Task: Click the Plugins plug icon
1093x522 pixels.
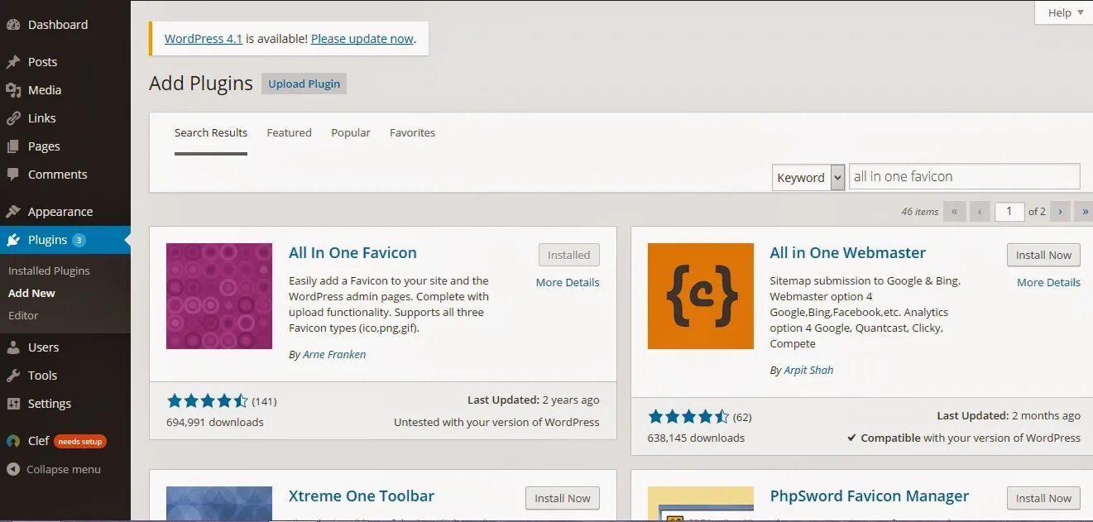Action: point(13,240)
